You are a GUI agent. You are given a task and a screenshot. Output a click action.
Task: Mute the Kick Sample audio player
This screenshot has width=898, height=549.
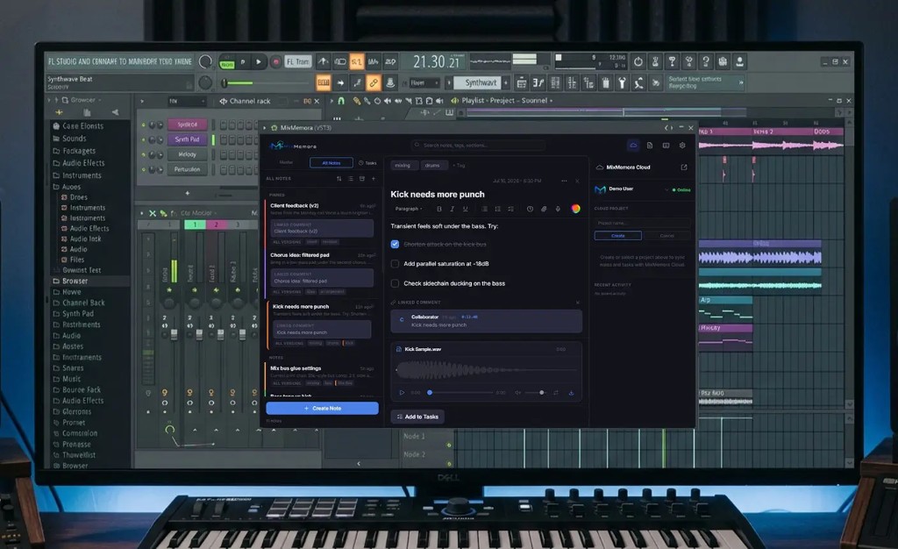tap(517, 393)
